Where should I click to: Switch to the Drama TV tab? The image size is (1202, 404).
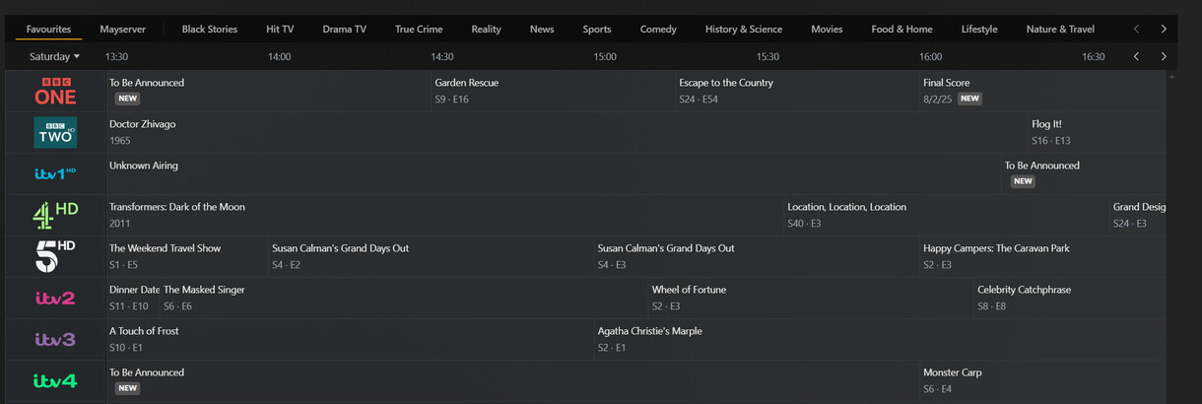coord(345,29)
